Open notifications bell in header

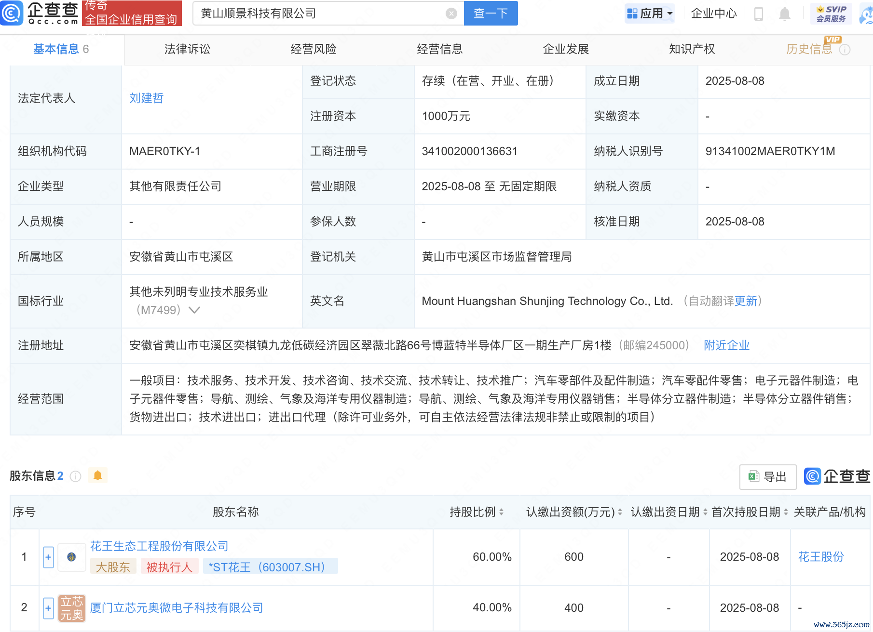click(x=784, y=14)
